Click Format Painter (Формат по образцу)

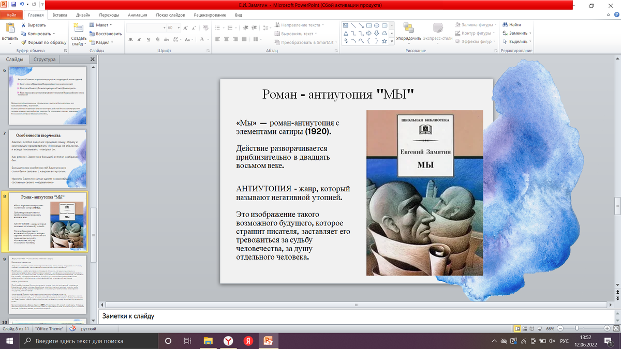pos(43,42)
